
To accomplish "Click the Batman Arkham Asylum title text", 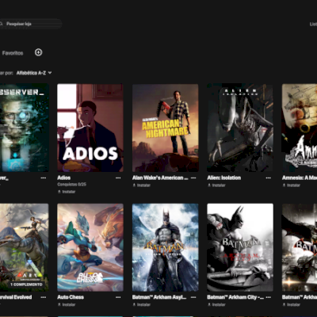I will (159, 297).
